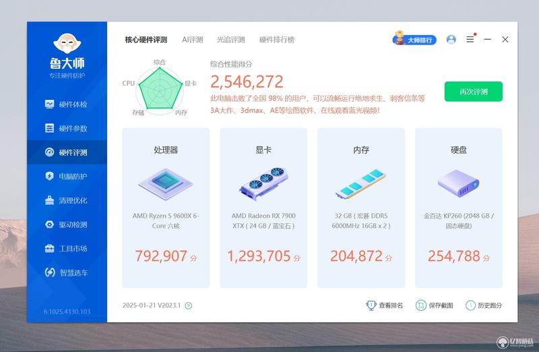
Task: Open 智慧选车 in sidebar
Action: (x=66, y=272)
